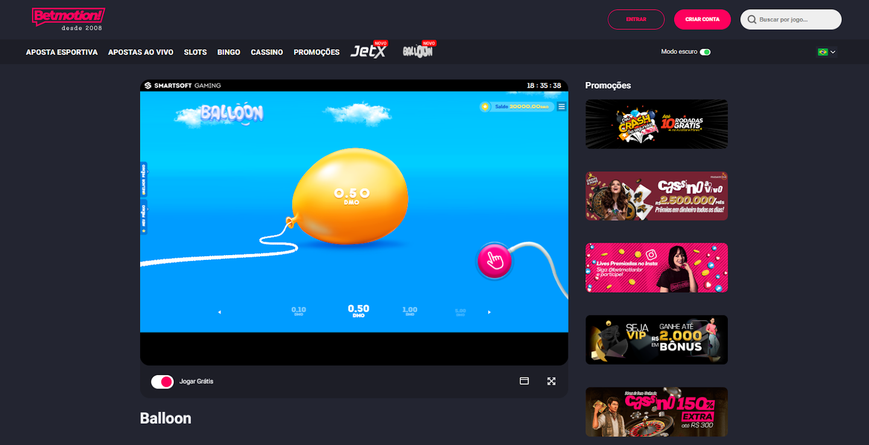Toggle the Modo escuro switch
This screenshot has height=445, width=869.
coord(705,52)
